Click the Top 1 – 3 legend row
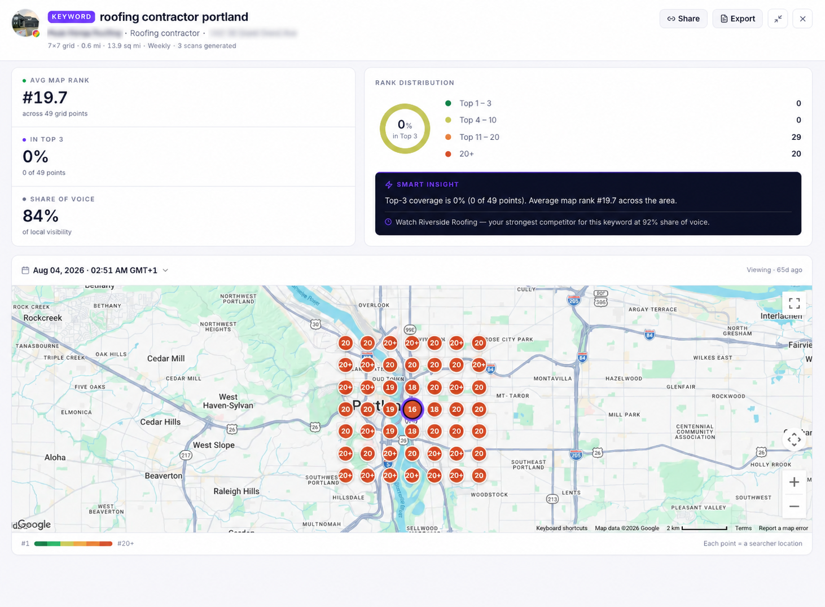This screenshot has width=825, height=607. click(623, 103)
